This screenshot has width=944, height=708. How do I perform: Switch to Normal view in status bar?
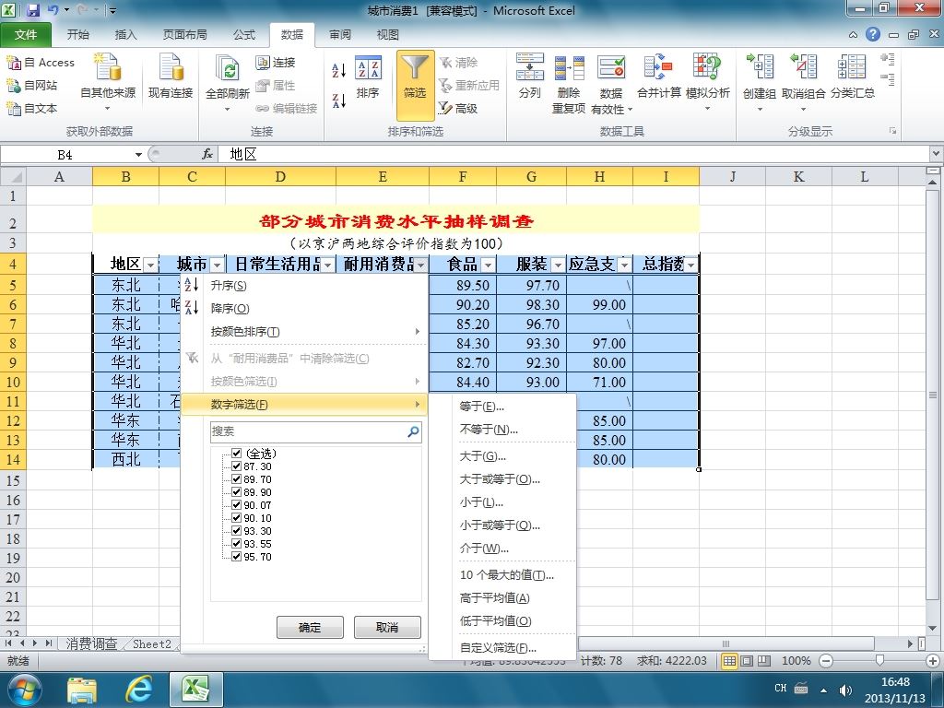point(729,661)
